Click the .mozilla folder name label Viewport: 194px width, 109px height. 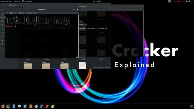pos(46,59)
